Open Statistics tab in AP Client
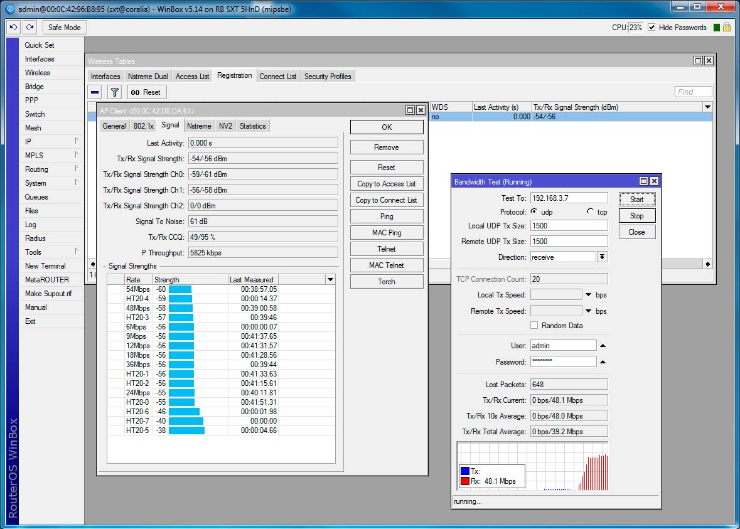The image size is (740, 529). (252, 126)
